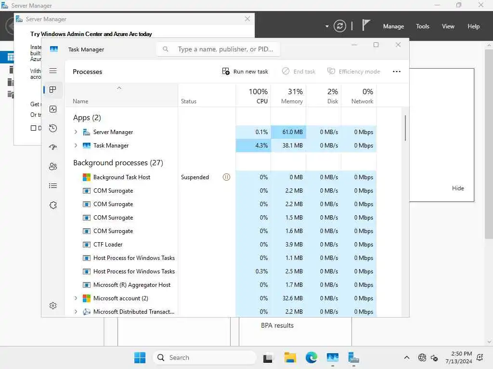Open App history page in sidebar

[53, 128]
